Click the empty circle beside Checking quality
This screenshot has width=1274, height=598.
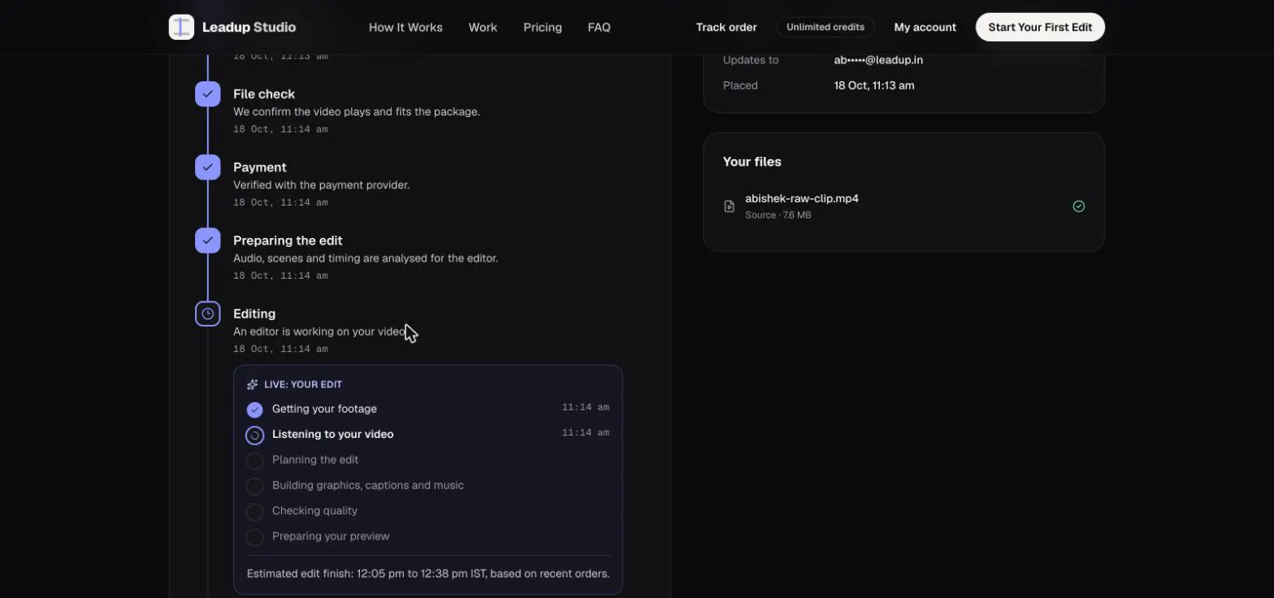(x=255, y=512)
